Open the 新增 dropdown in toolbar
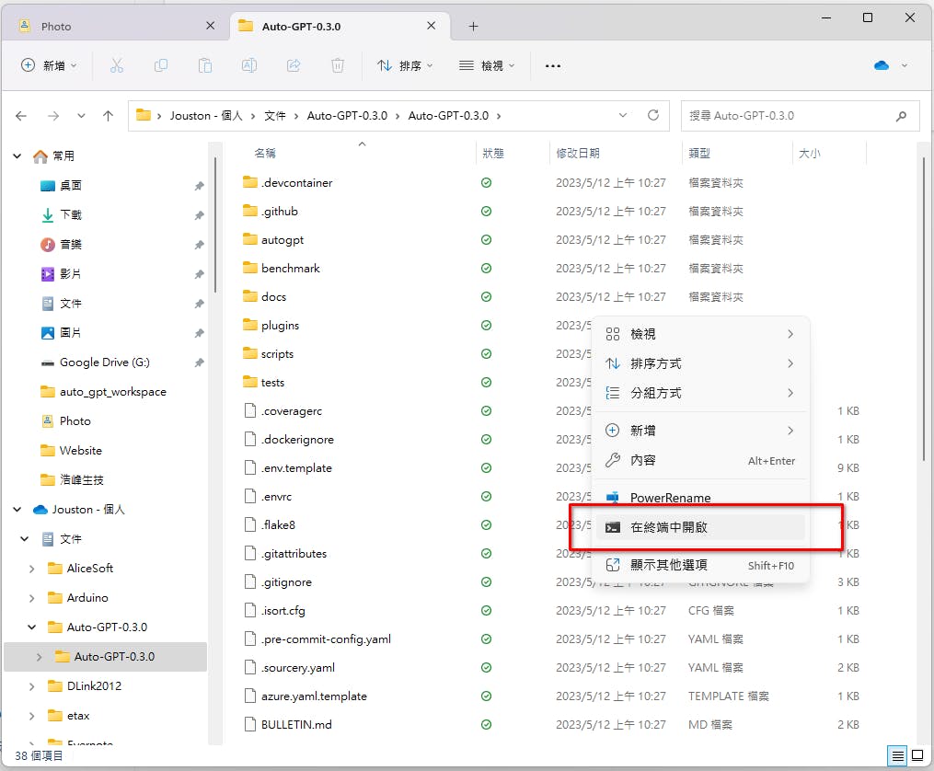This screenshot has width=934, height=771. (49, 65)
